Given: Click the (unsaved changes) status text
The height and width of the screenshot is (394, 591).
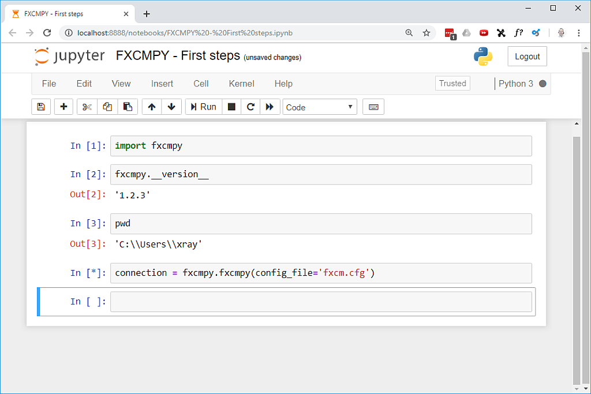Looking at the screenshot, I should coord(272,57).
